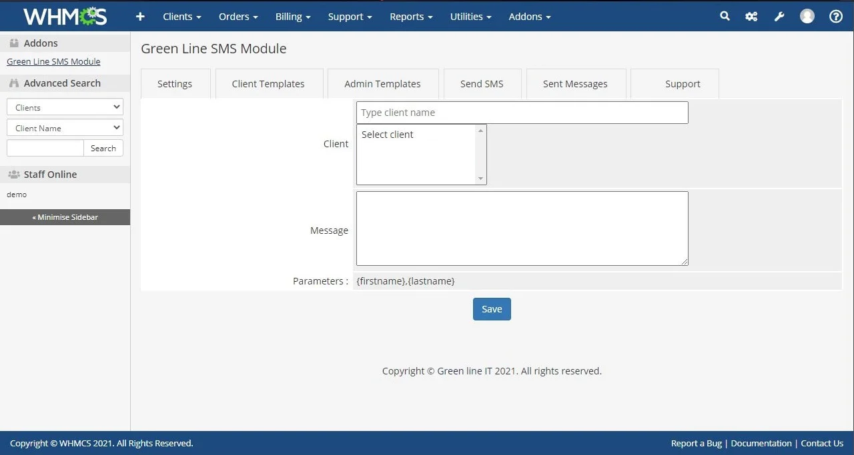Open the Clients menu dropdown
The height and width of the screenshot is (455, 854).
[181, 17]
